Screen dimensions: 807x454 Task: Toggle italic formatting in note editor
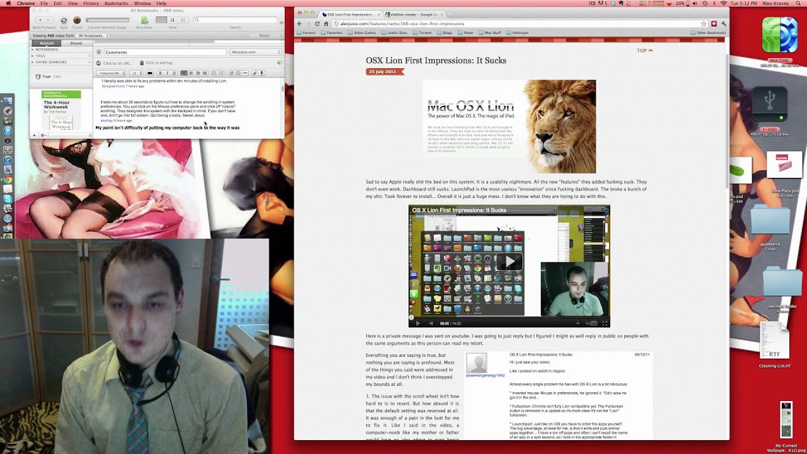coord(167,73)
